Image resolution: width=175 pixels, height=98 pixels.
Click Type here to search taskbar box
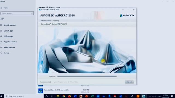(24, 96)
